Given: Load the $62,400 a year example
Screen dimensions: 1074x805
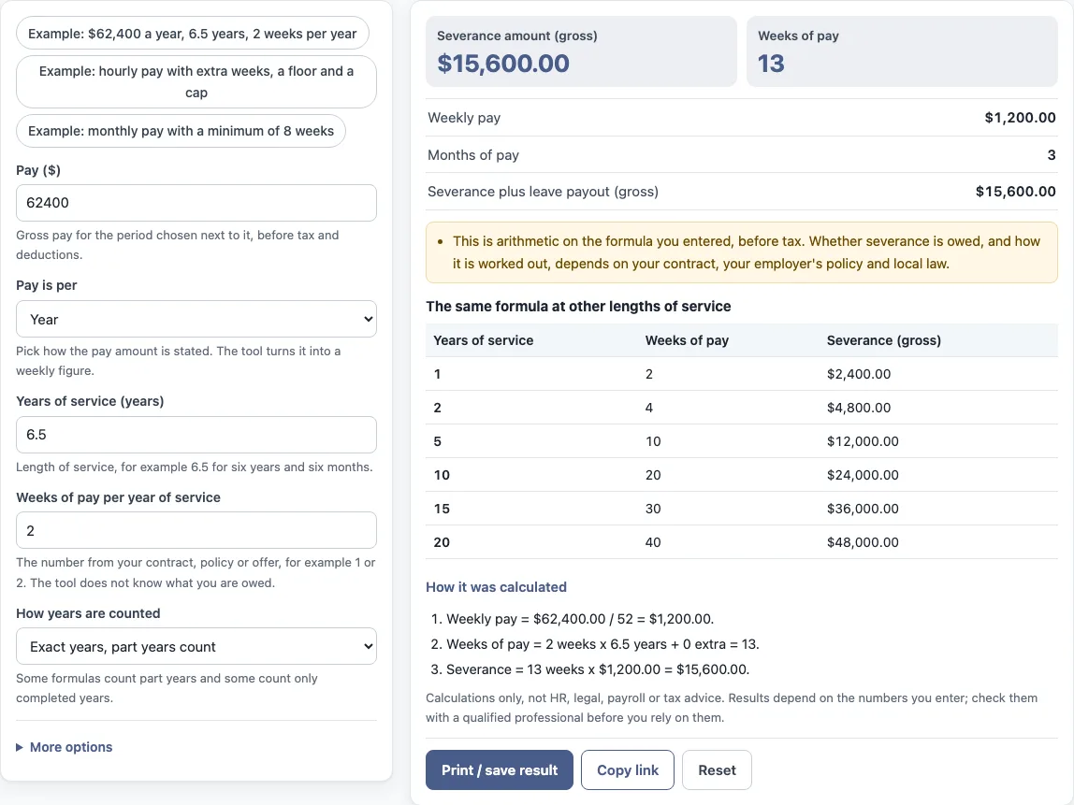Looking at the screenshot, I should (x=193, y=34).
